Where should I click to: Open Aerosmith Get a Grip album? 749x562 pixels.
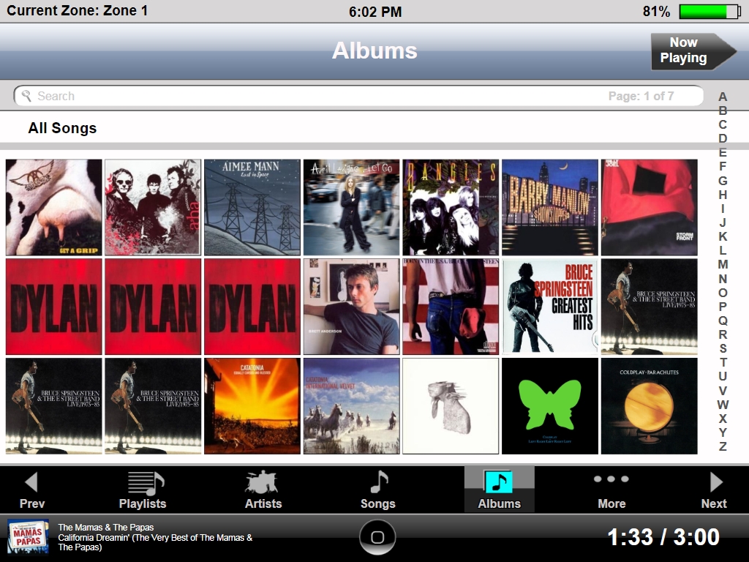(x=54, y=207)
